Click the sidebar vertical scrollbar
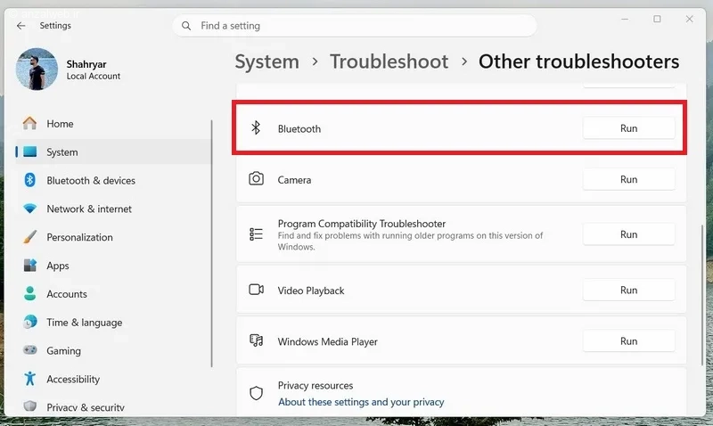 [x=211, y=243]
